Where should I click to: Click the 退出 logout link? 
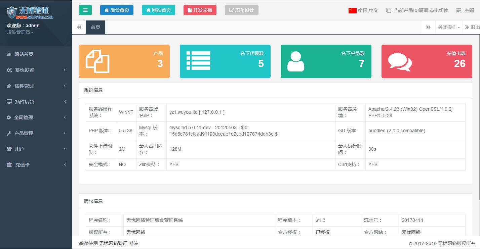coord(472,27)
